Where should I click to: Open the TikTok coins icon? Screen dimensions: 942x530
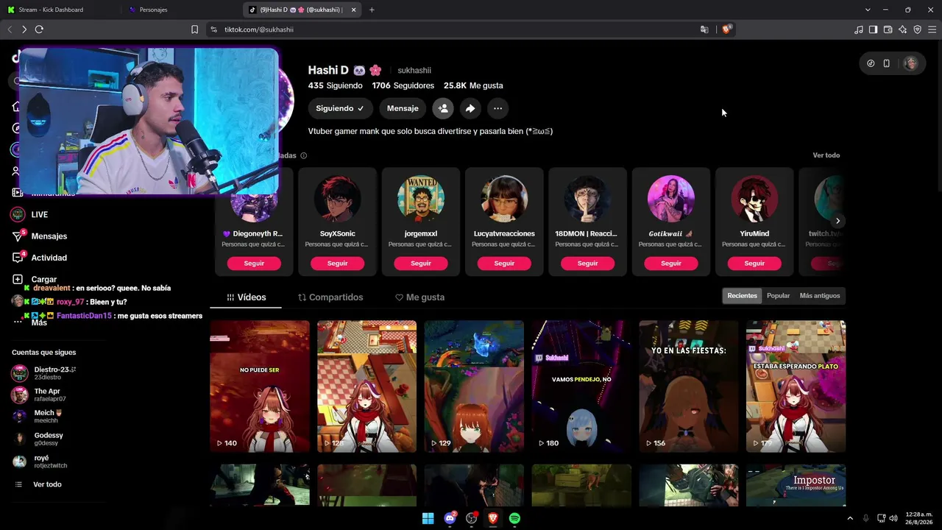(871, 63)
